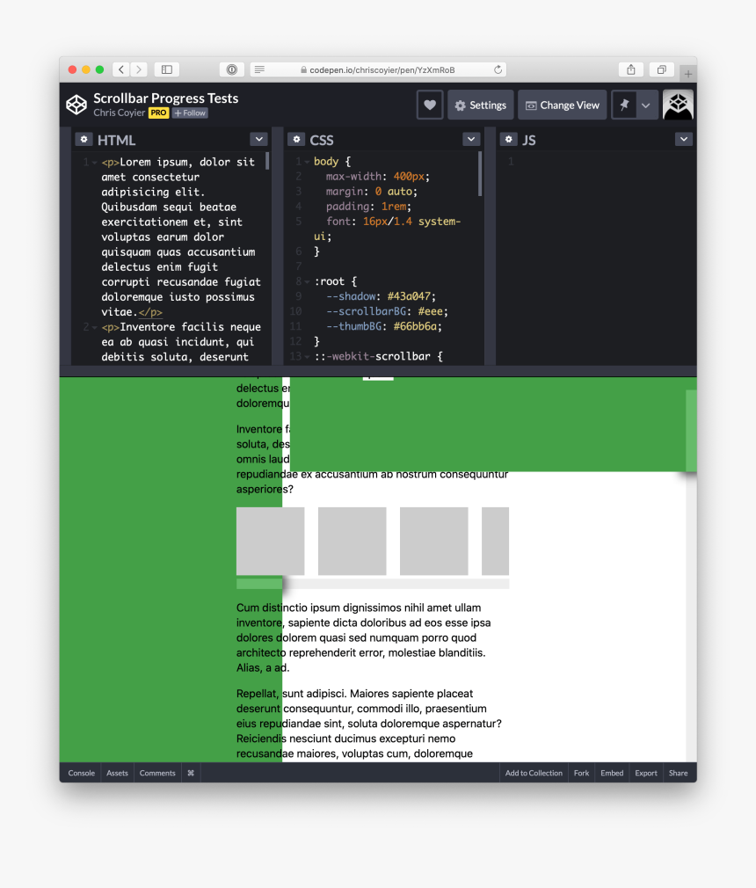Click the CodePen logo in the header
Screen dimensions: 756x888
click(x=76, y=105)
